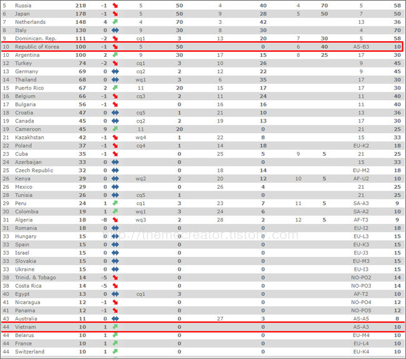This screenshot has width=406, height=359.
Task: Click the points value 218 for Russia
Action: pos(81,6)
